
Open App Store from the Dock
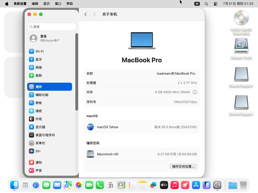[196, 185]
